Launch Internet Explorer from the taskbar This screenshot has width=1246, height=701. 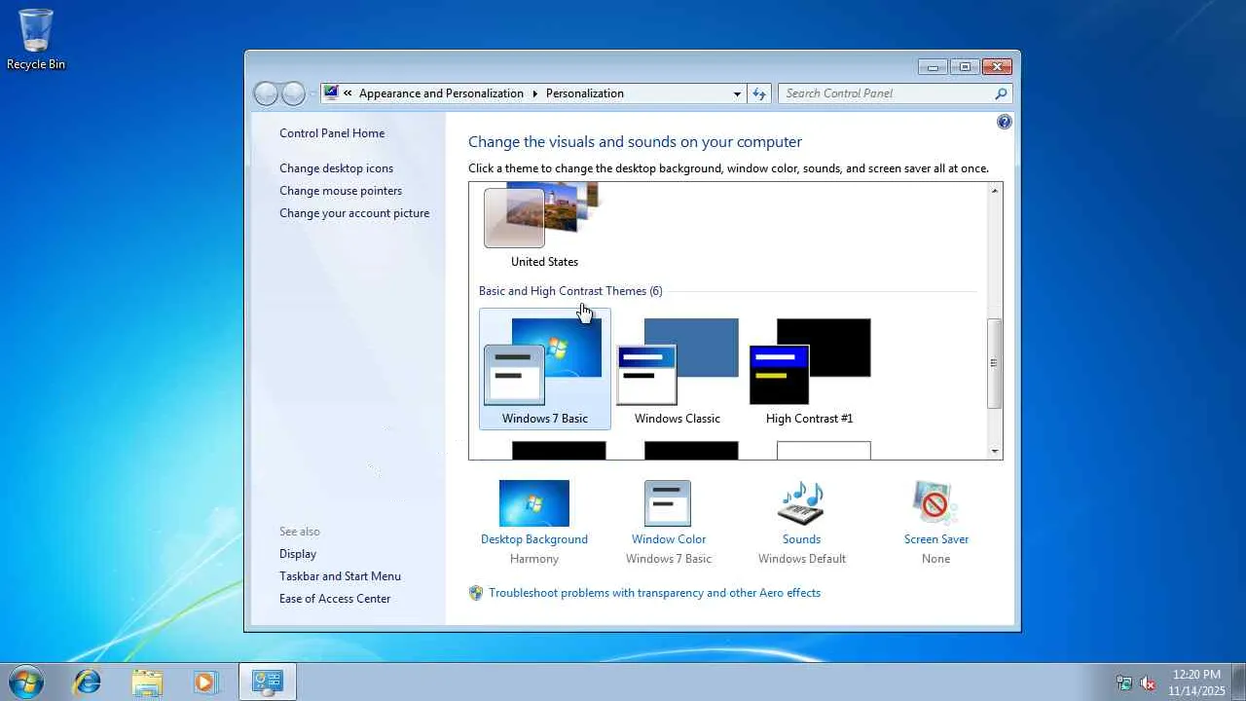(x=88, y=682)
